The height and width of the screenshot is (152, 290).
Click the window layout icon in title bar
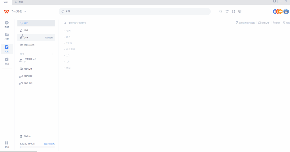tap(275, 1)
